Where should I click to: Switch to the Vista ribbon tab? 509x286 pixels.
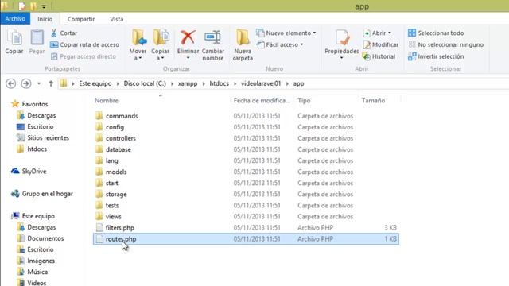[117, 19]
